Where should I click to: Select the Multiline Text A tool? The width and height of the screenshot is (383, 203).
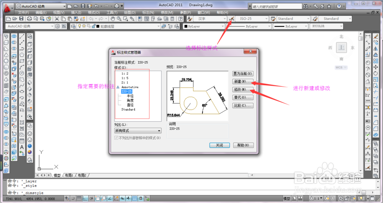[22, 147]
